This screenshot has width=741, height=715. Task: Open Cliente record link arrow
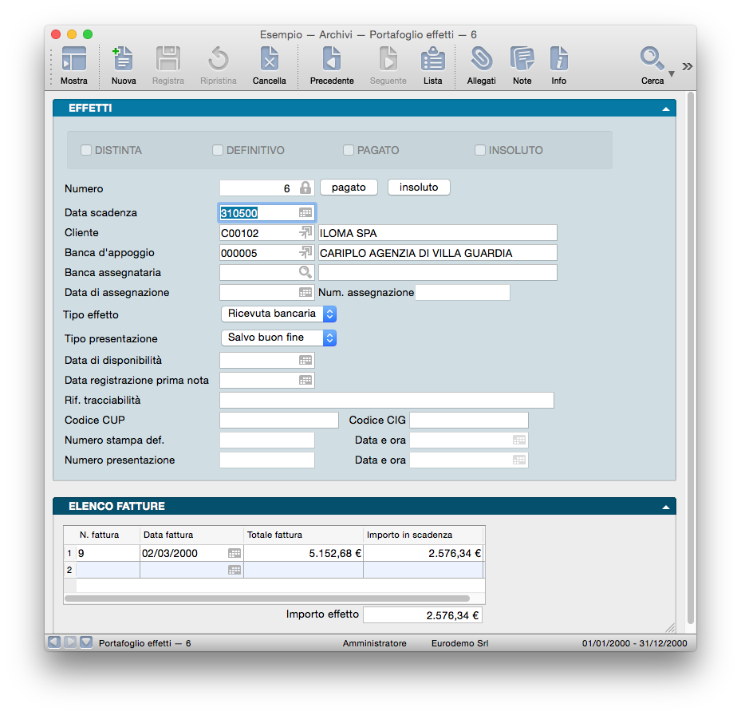305,232
